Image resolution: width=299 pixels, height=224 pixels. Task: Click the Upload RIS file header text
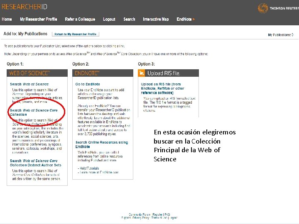click(164, 73)
